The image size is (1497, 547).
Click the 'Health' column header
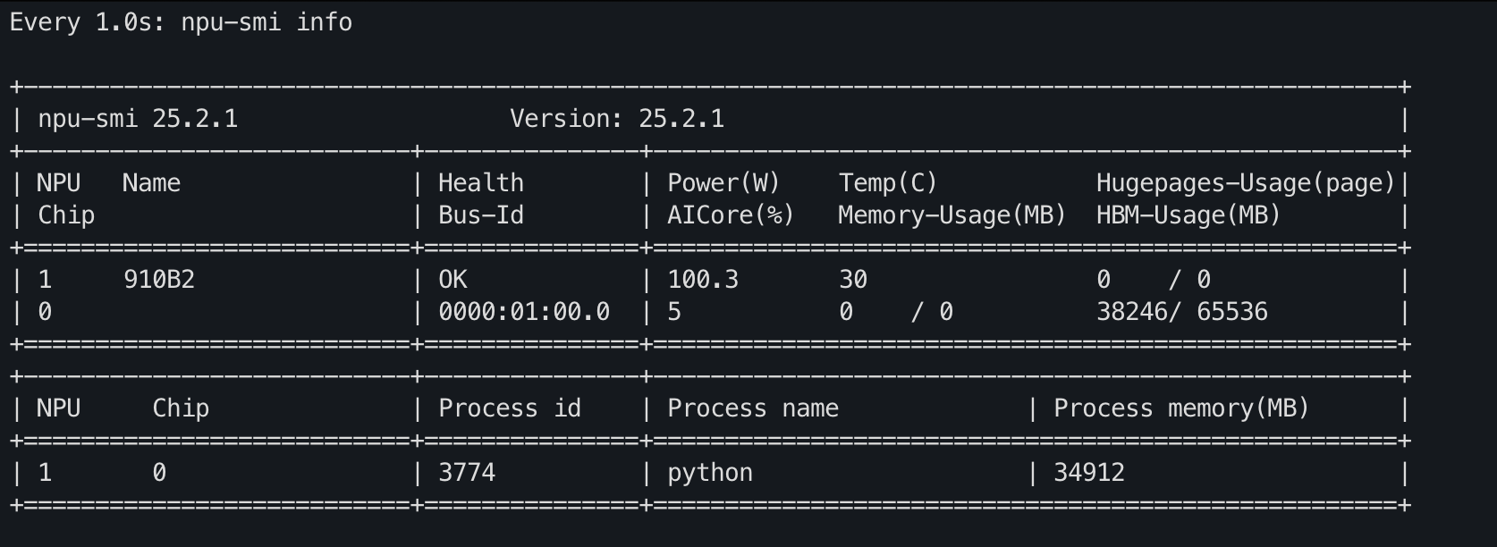tap(481, 183)
